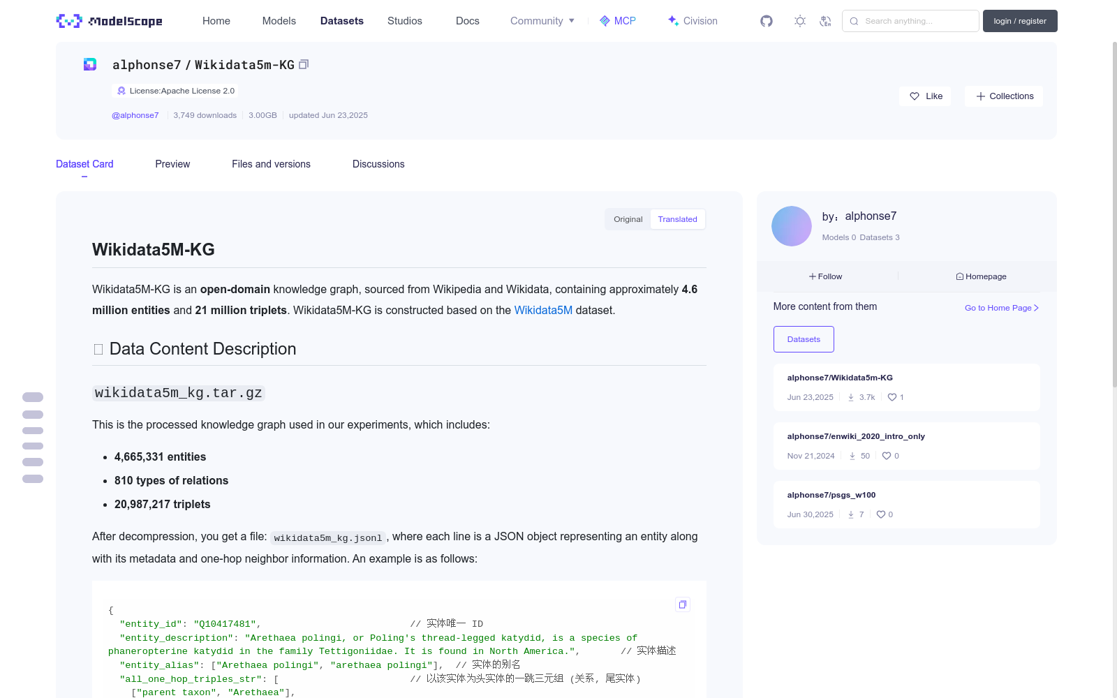Click the "Models 0" count in the author panel

[839, 237]
